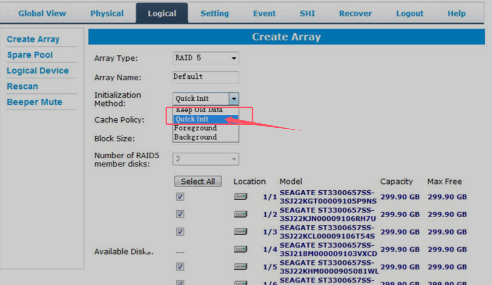Click the Capacity column header
The image size is (492, 285).
click(396, 182)
